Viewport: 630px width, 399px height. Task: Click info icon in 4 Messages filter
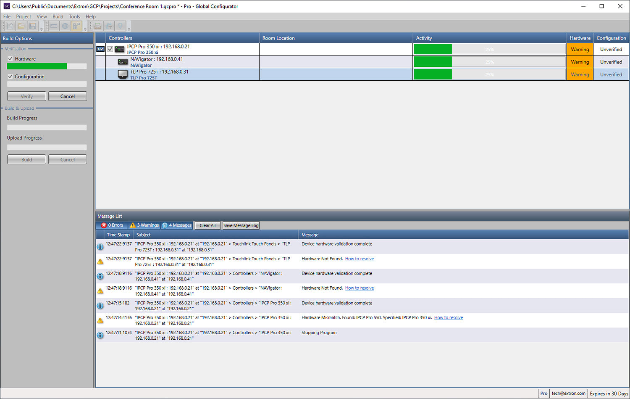click(165, 225)
